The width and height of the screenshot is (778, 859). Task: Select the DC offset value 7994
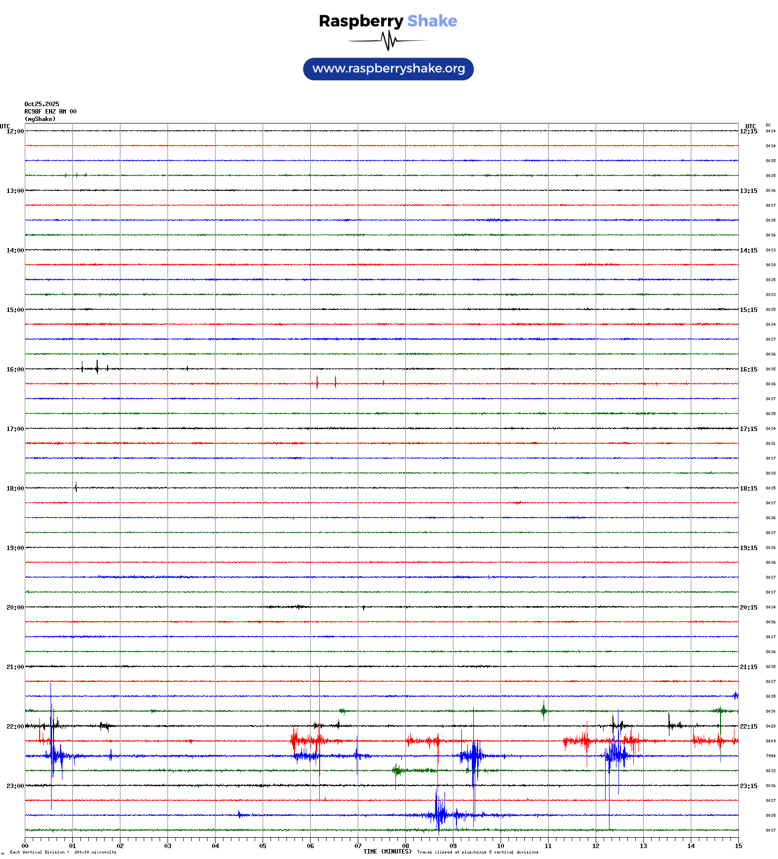771,756
